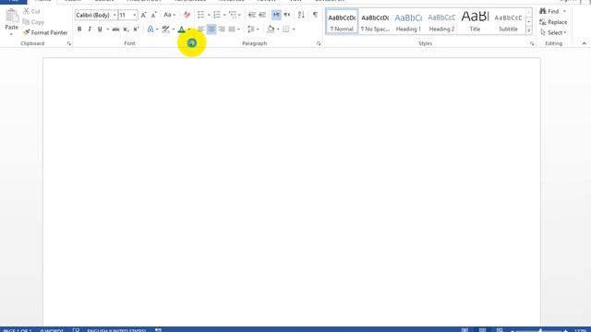Toggle Superscript formatting
Viewport: 591px width, 332px height.
136,29
